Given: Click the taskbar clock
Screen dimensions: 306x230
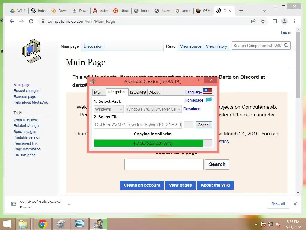Looking at the screenshot, I should pos(293,224).
